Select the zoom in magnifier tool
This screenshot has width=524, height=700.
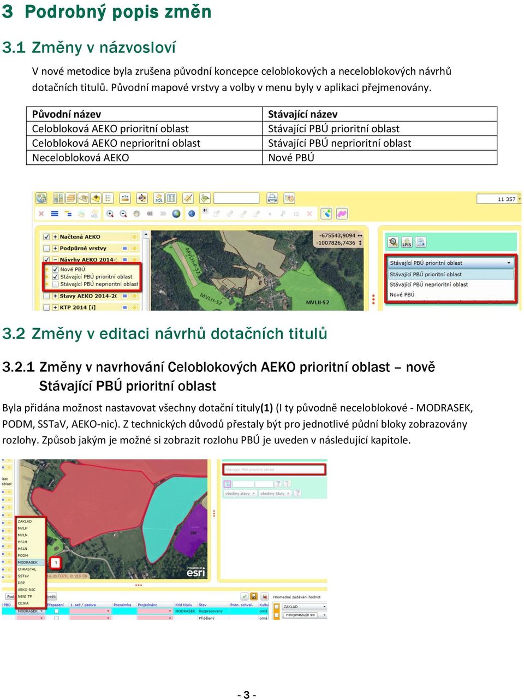[110, 213]
